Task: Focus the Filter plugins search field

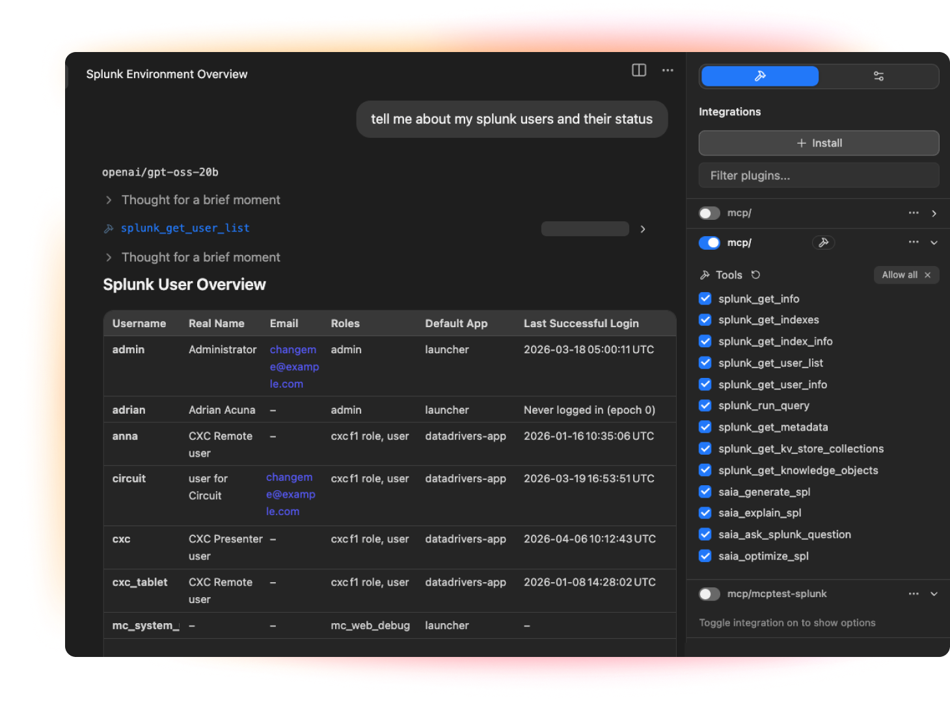Action: [x=819, y=176]
